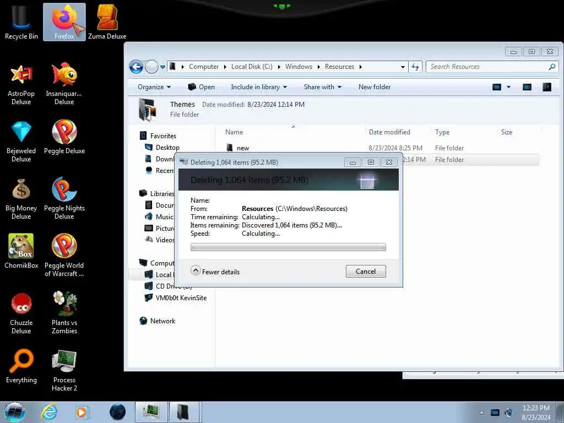Select the Insaniquarium Deluxe fish icon
This screenshot has width=564, height=423.
point(64,84)
